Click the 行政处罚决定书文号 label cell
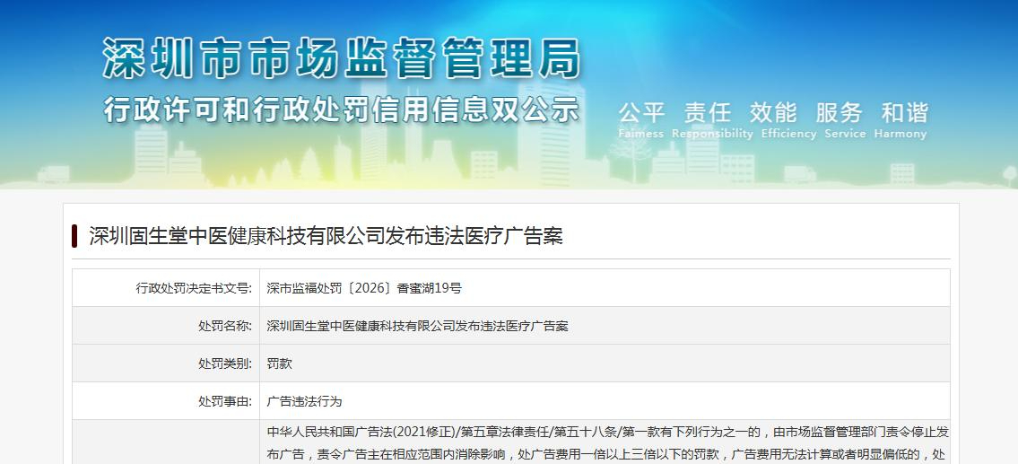1018x464 pixels. pos(166,288)
